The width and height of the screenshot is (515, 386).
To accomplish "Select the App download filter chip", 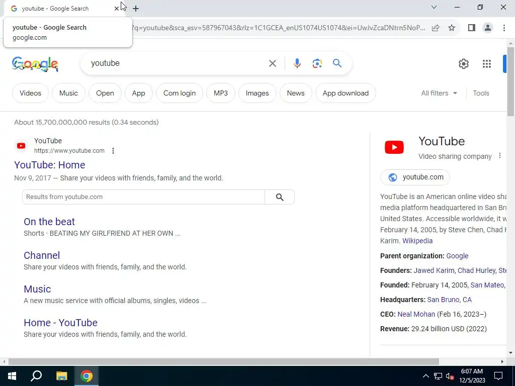I will click(x=346, y=93).
